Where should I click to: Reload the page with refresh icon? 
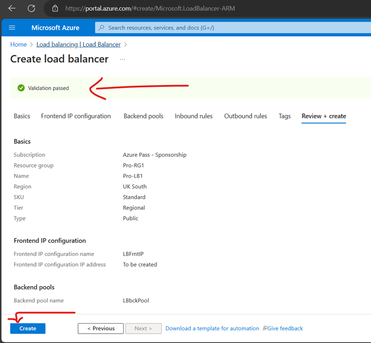(x=31, y=8)
